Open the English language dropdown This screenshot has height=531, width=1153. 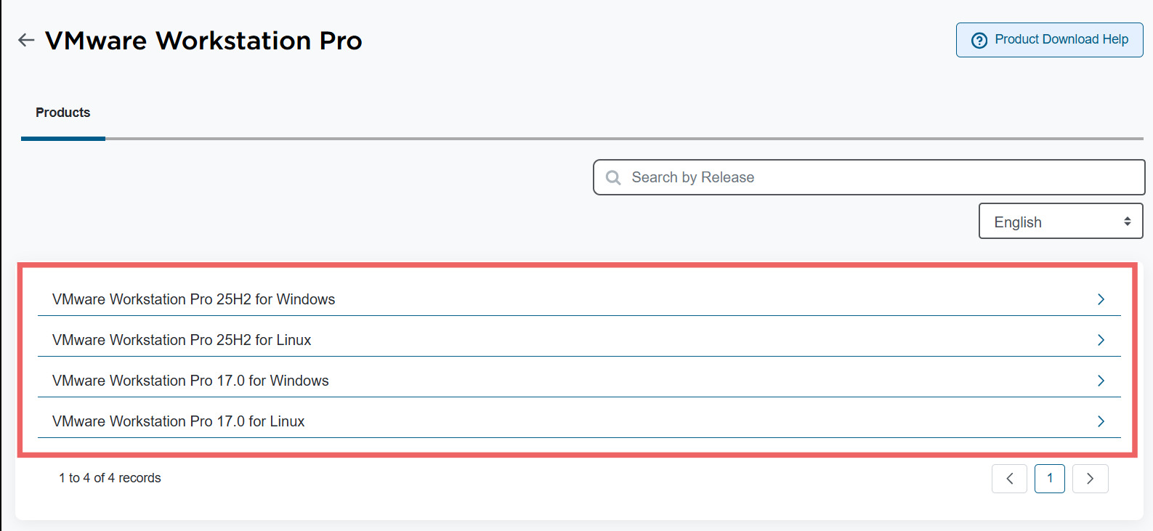click(x=1061, y=221)
